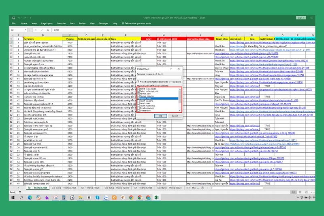The width and height of the screenshot is (324, 216).
Task: Open the Formulas ribbon tab
Action: click(62, 24)
